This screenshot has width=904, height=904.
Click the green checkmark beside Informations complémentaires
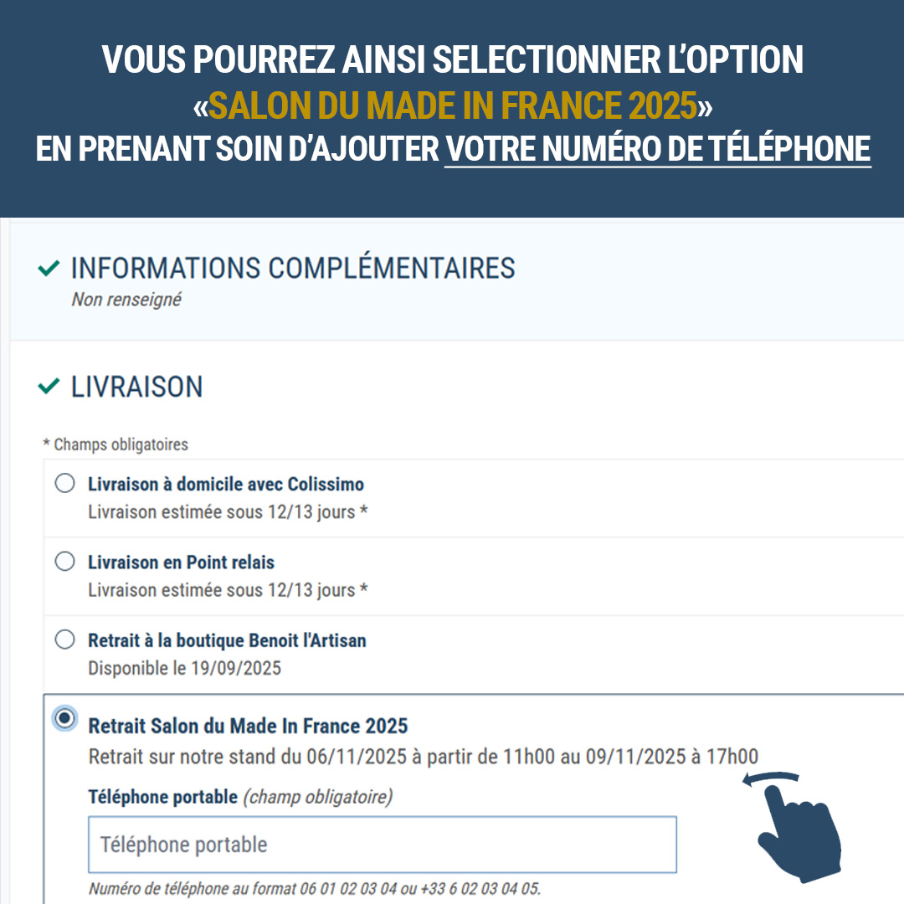tap(49, 269)
